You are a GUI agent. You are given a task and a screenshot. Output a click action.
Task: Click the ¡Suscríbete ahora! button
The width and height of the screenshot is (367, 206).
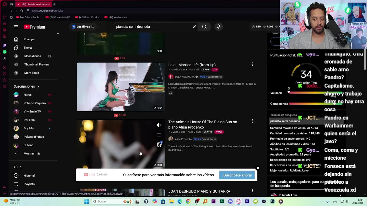pyautogui.click(x=237, y=175)
